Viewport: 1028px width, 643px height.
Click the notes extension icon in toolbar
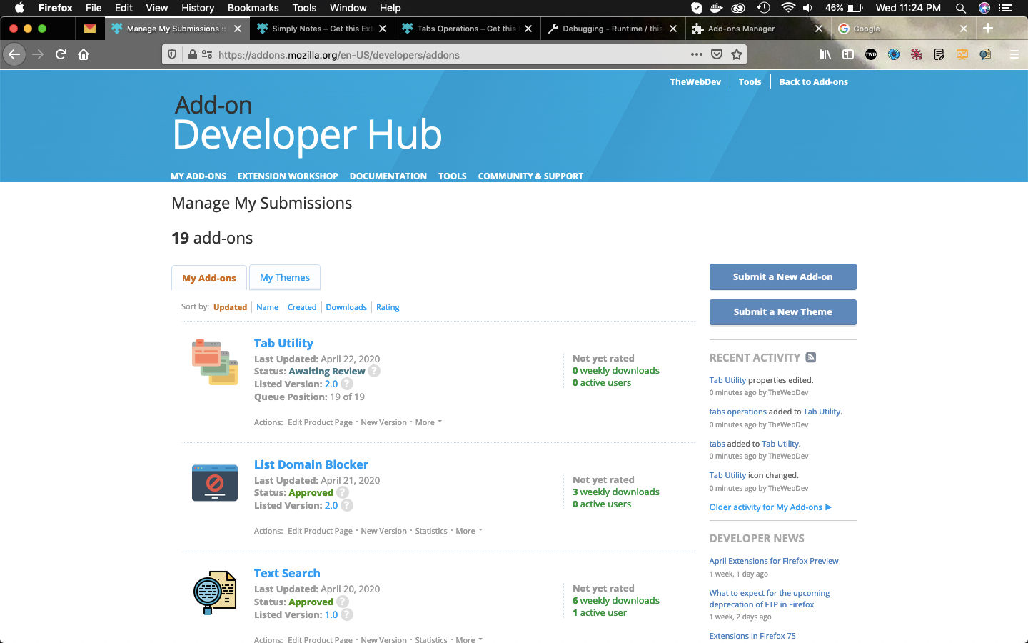click(939, 54)
